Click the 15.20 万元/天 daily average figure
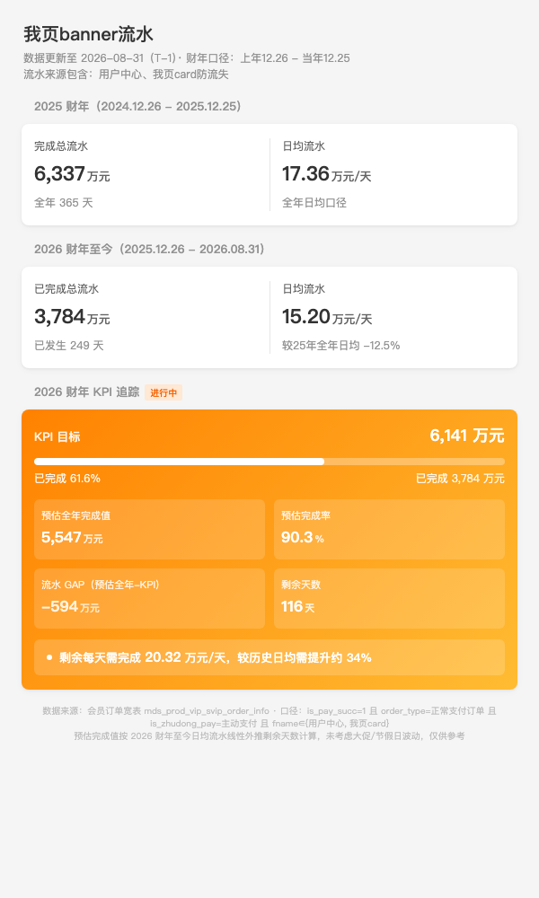The image size is (539, 898). coord(327,316)
